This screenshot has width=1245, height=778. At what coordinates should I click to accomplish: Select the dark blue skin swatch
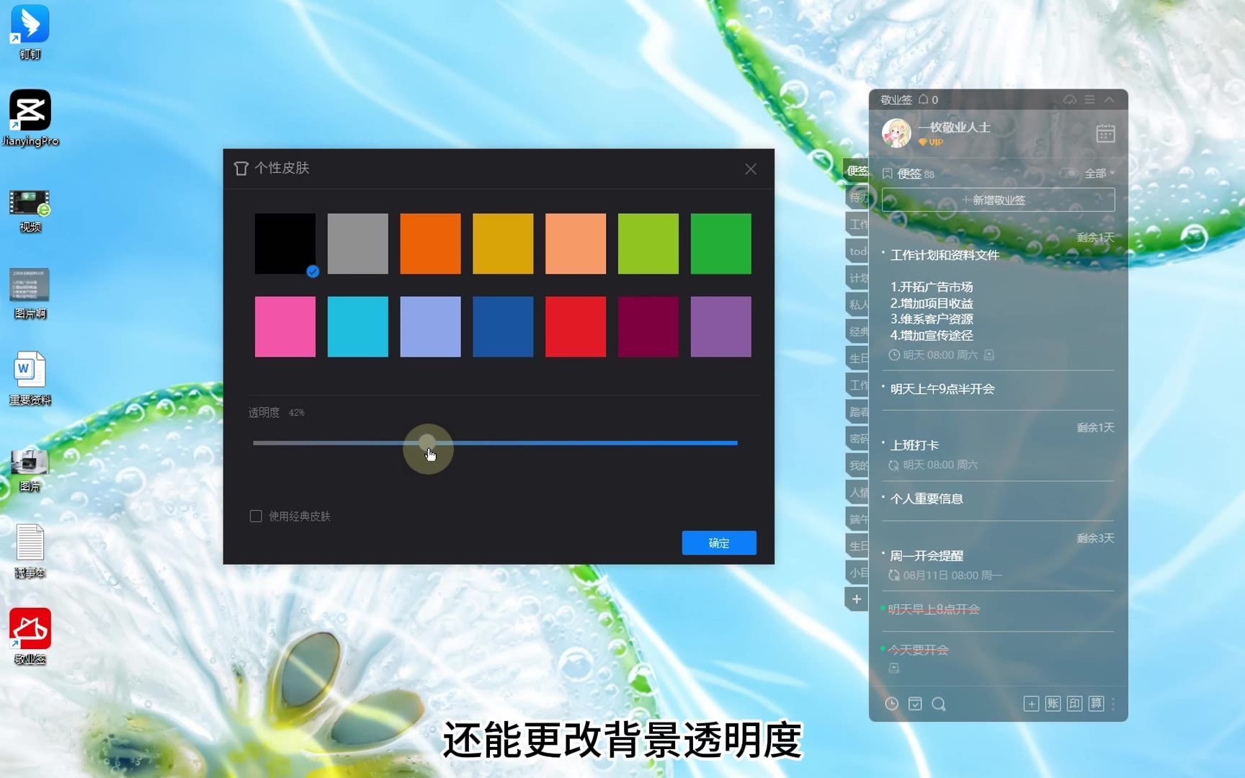click(x=503, y=326)
